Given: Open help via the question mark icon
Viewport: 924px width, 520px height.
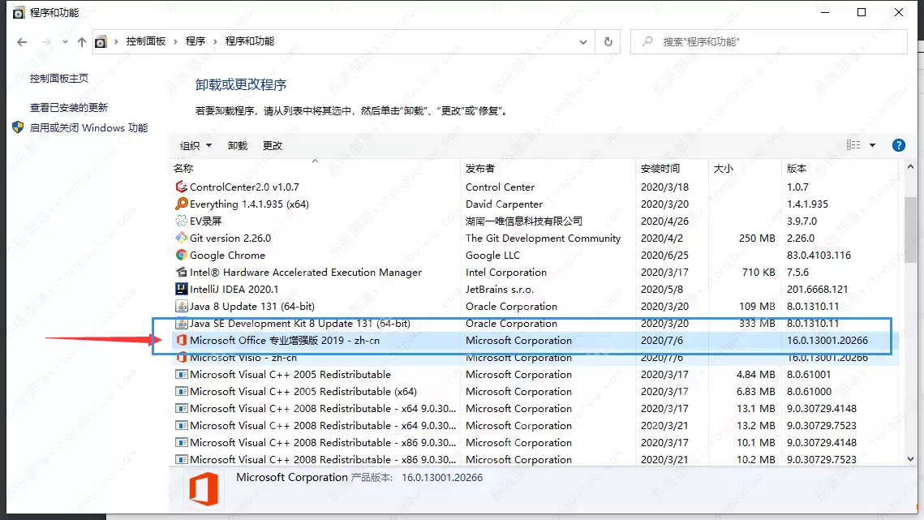Looking at the screenshot, I should 898,145.
